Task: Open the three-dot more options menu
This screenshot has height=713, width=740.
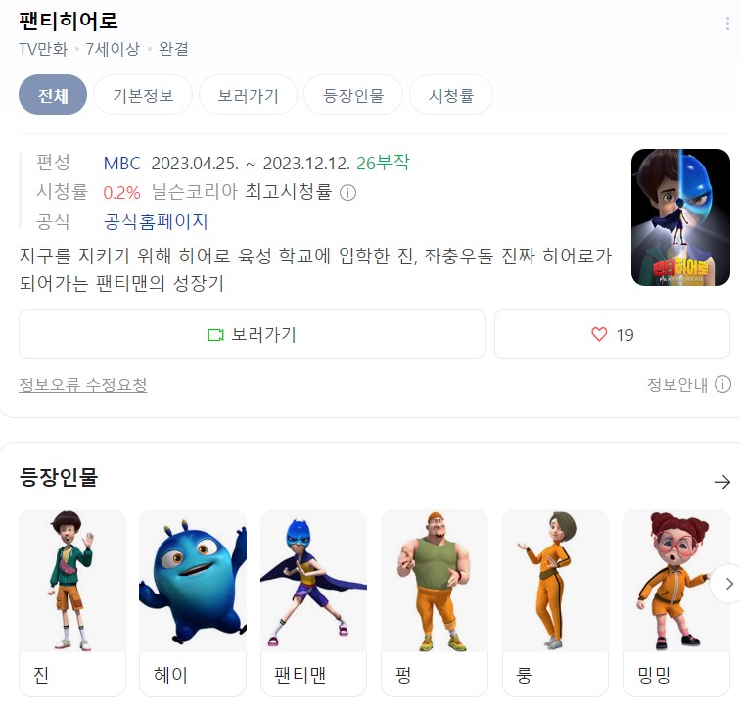Action: pos(727,24)
